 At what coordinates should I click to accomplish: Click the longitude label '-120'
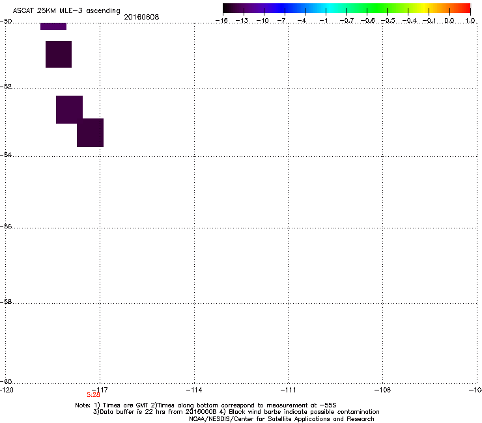coord(7,390)
